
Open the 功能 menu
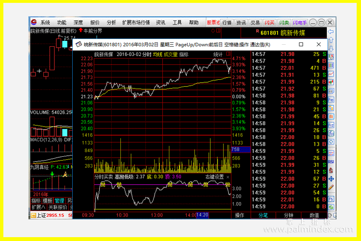click(62, 22)
